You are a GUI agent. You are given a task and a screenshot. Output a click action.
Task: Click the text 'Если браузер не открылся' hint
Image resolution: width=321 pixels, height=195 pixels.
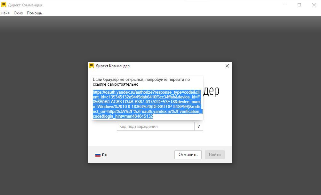(x=141, y=82)
